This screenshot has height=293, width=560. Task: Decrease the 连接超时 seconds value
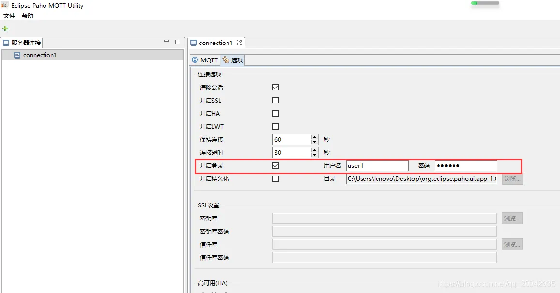315,155
